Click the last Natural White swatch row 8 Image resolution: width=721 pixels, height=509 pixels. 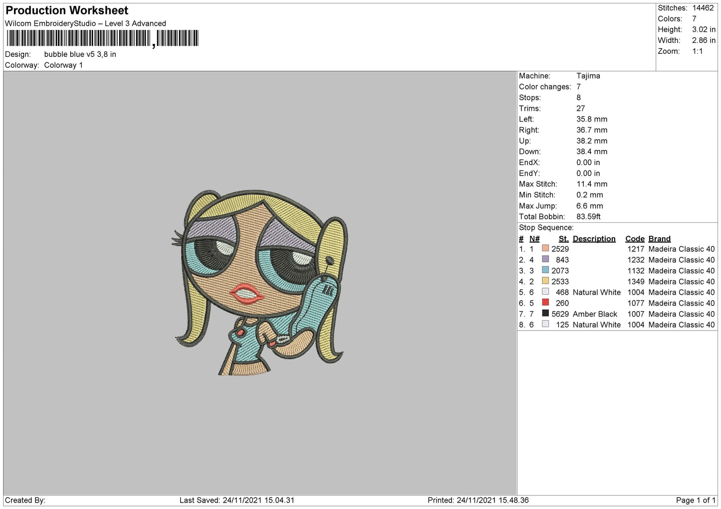click(545, 324)
